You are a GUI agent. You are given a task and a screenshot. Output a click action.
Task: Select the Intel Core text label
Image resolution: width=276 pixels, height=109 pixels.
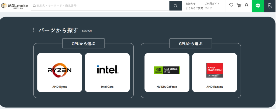coord(107,87)
